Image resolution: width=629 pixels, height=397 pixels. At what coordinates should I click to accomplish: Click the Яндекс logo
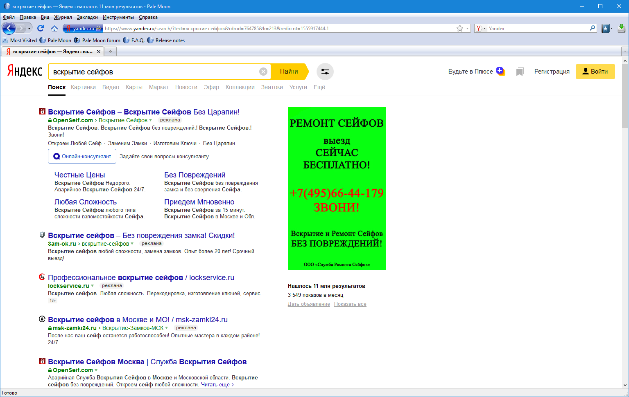click(x=25, y=71)
